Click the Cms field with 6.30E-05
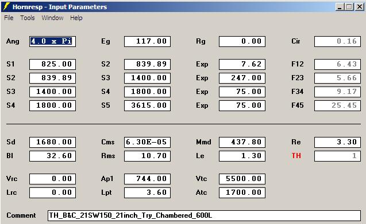Screen dimensions: 366x224 point(147,142)
